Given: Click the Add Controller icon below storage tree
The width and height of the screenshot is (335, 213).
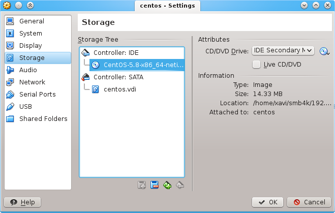Looking at the screenshot, I should [x=142, y=185].
